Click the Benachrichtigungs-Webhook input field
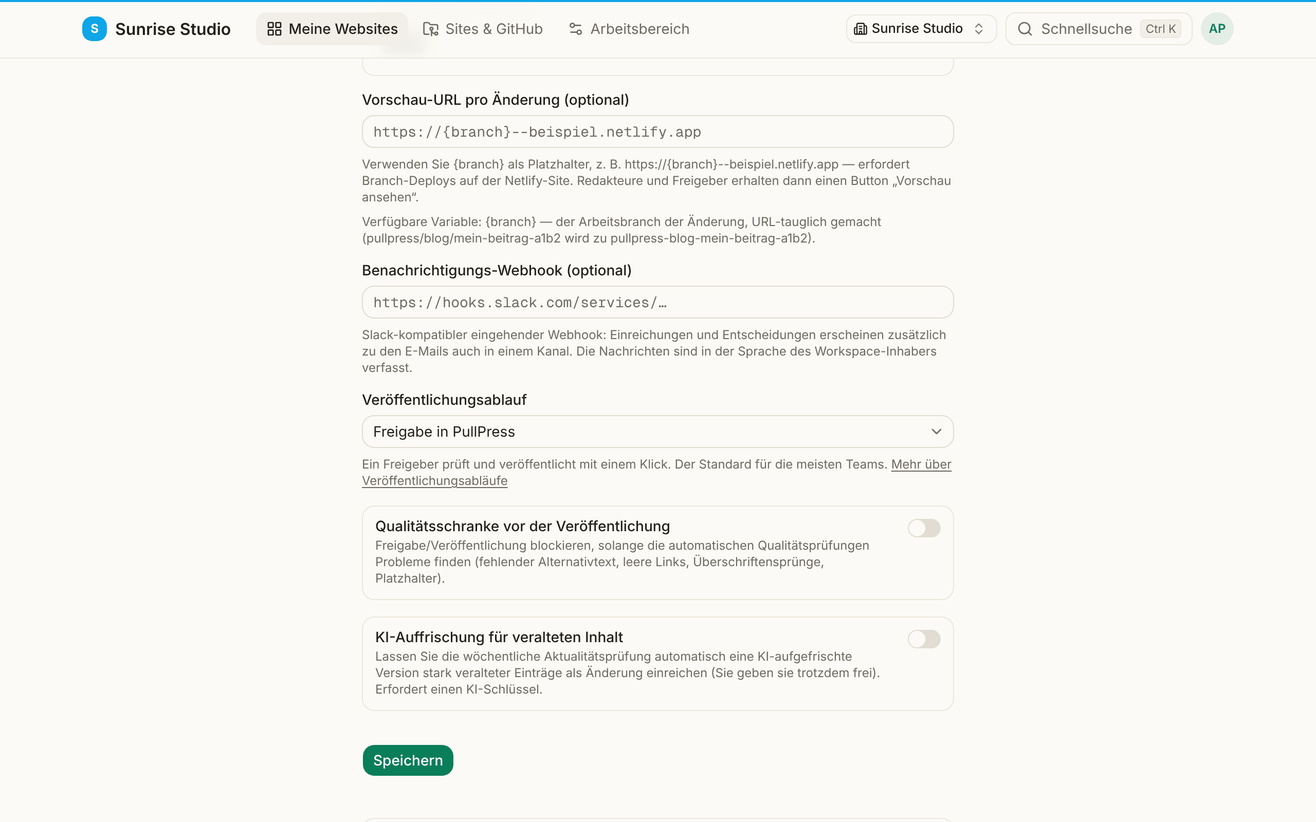The image size is (1316, 822). click(x=657, y=302)
